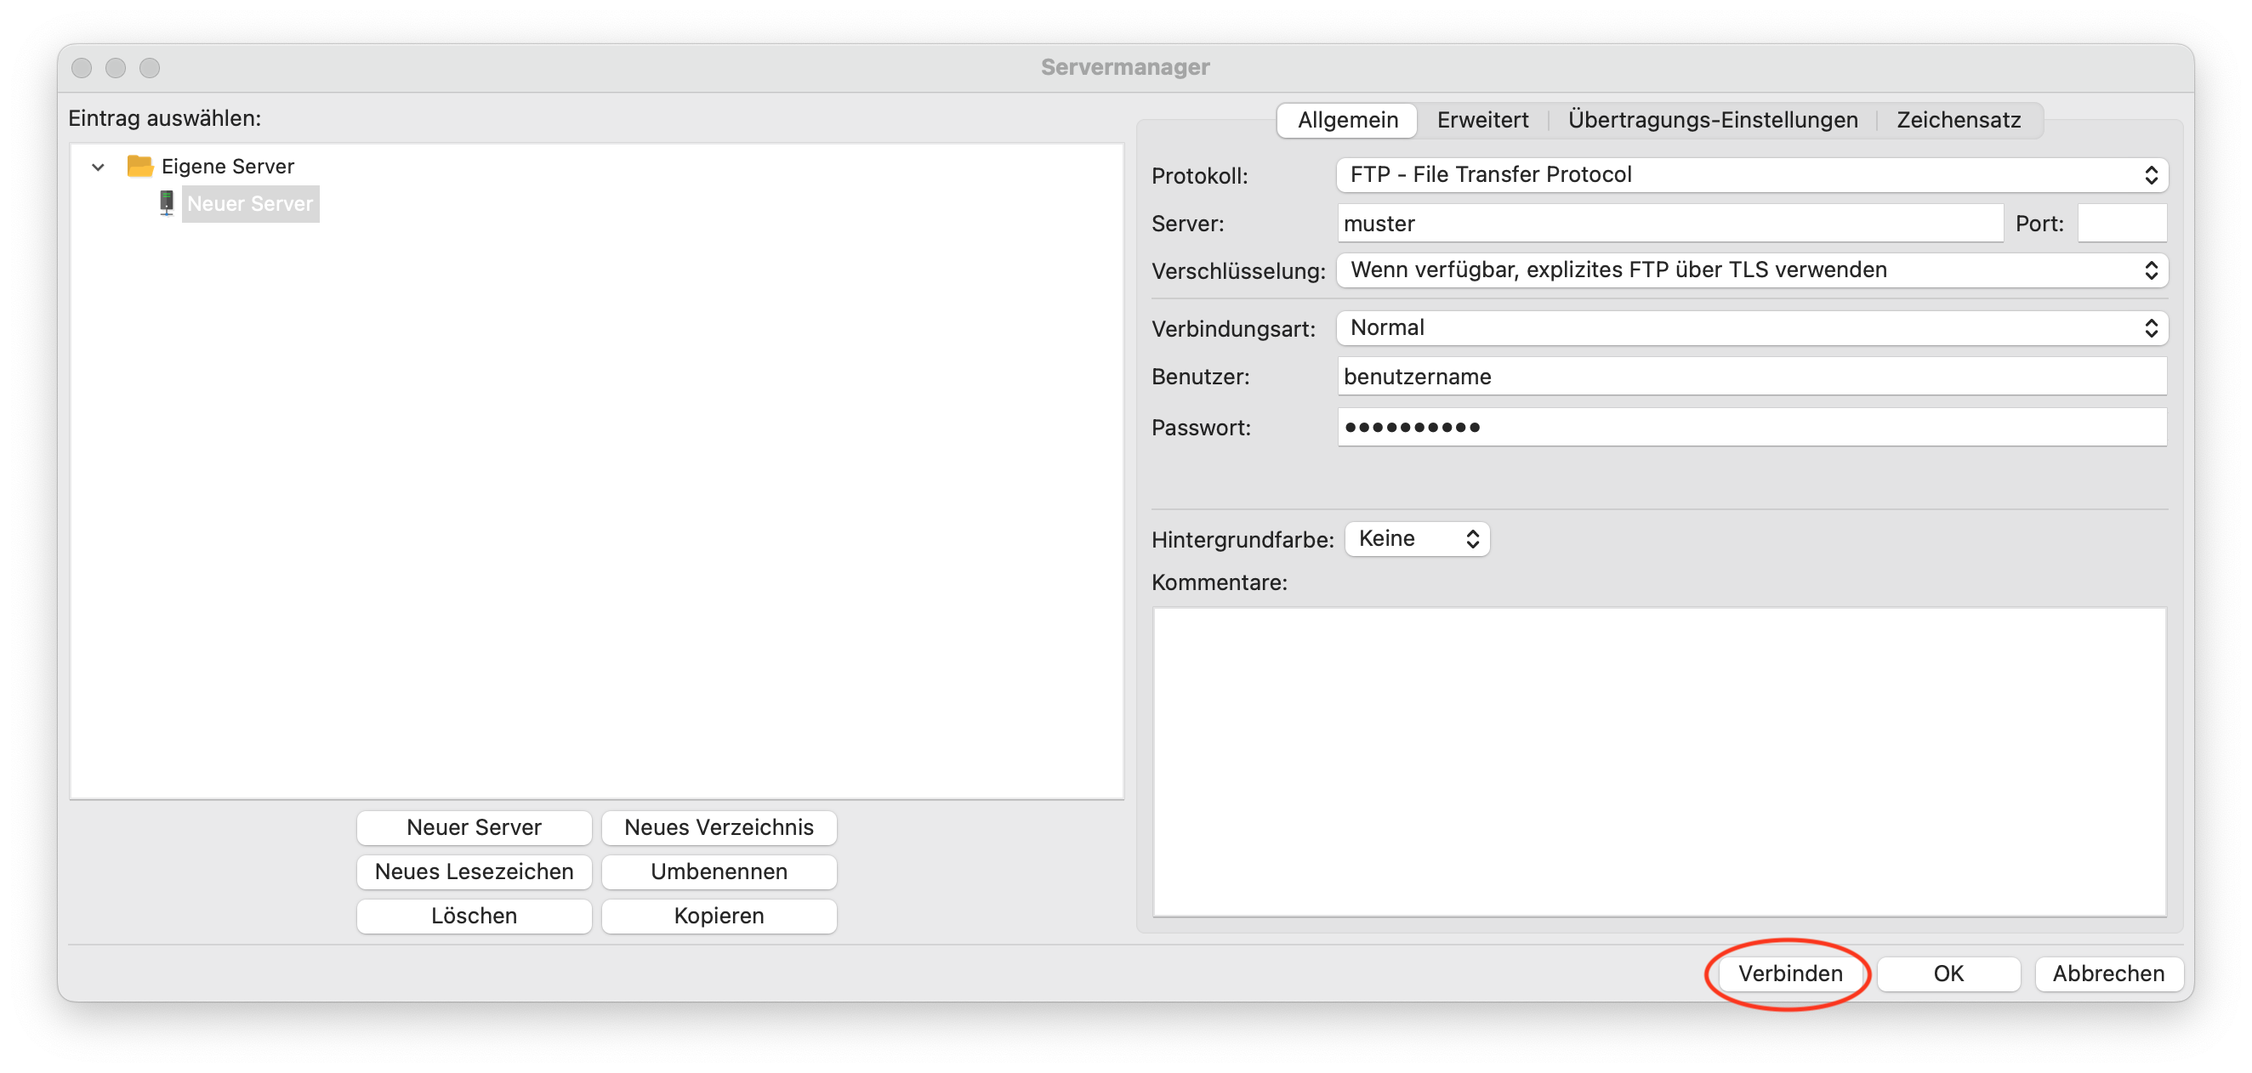2252x1073 pixels.
Task: Select the Allgemein tab
Action: (1347, 120)
